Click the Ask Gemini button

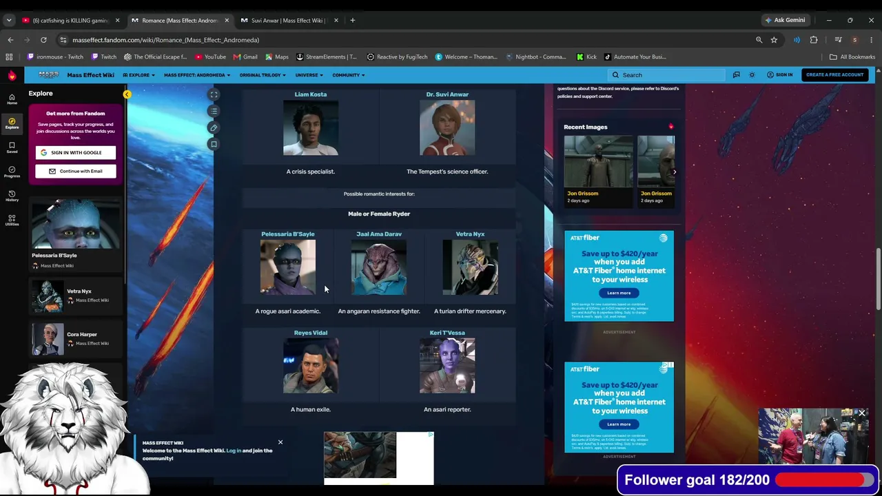[784, 20]
